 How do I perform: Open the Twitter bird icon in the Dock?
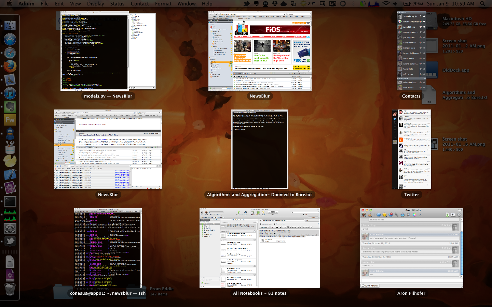pyautogui.click(x=10, y=241)
